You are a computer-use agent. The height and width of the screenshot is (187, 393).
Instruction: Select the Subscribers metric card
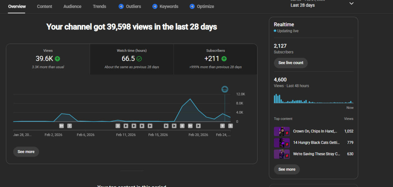215,59
